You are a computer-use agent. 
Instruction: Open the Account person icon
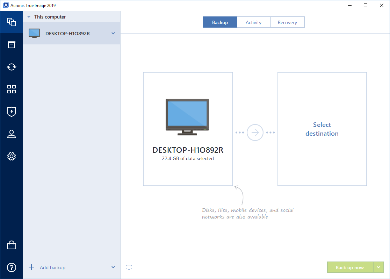click(12, 134)
